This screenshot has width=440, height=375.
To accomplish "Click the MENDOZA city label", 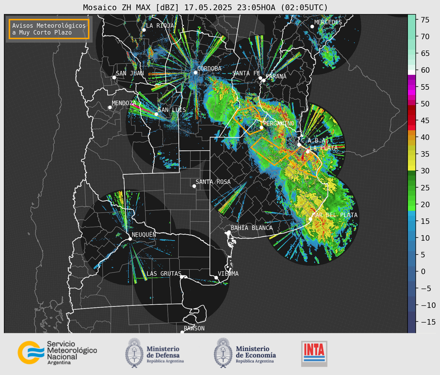I will (124, 103).
